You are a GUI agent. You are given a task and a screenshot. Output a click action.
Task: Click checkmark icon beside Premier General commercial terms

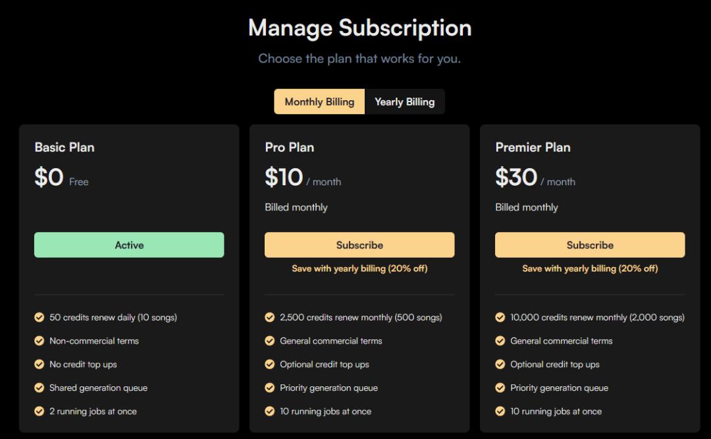[500, 341]
